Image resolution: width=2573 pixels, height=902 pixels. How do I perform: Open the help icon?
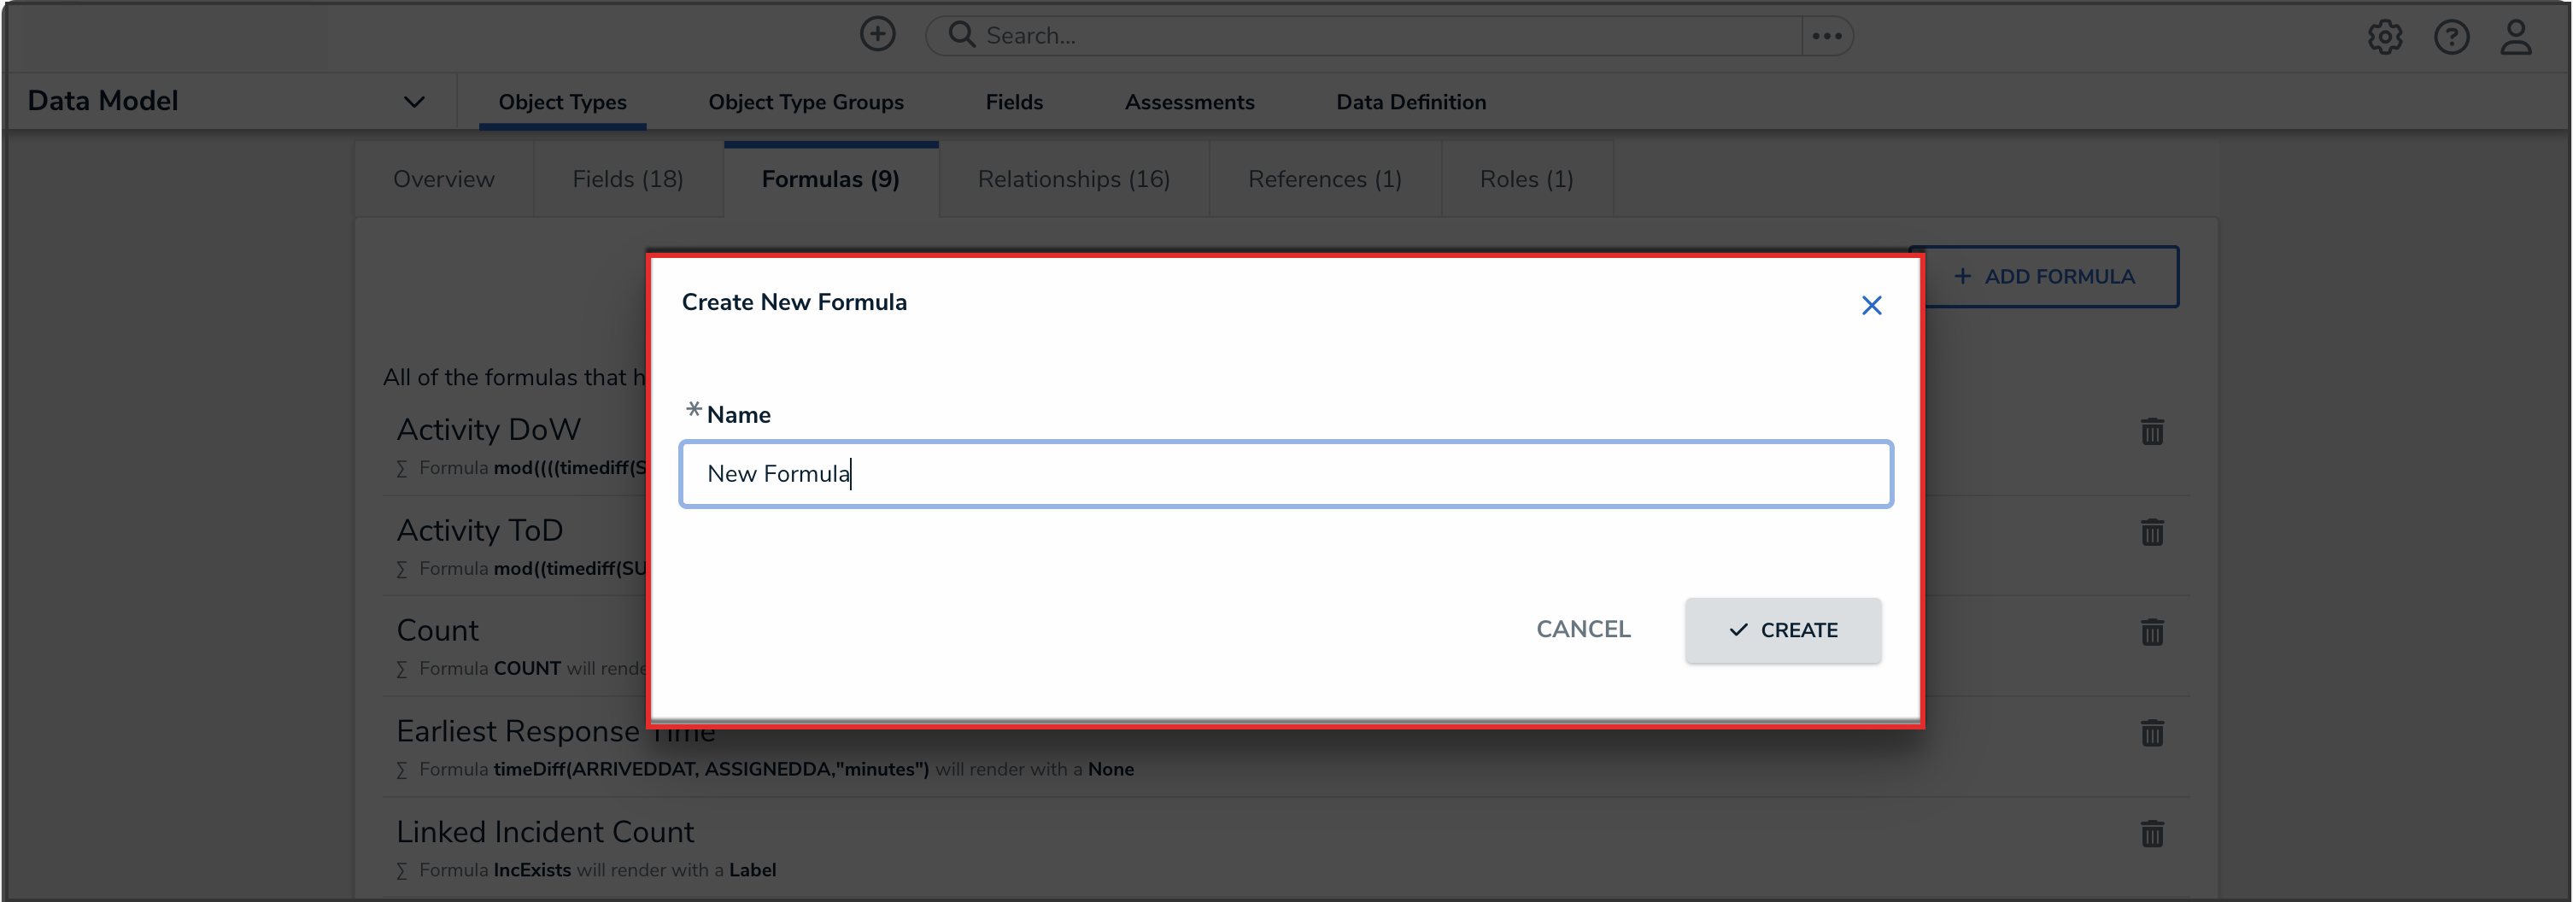pos(2453,37)
